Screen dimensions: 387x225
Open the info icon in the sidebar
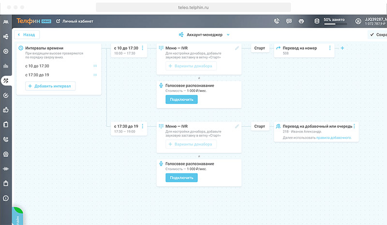click(6, 198)
